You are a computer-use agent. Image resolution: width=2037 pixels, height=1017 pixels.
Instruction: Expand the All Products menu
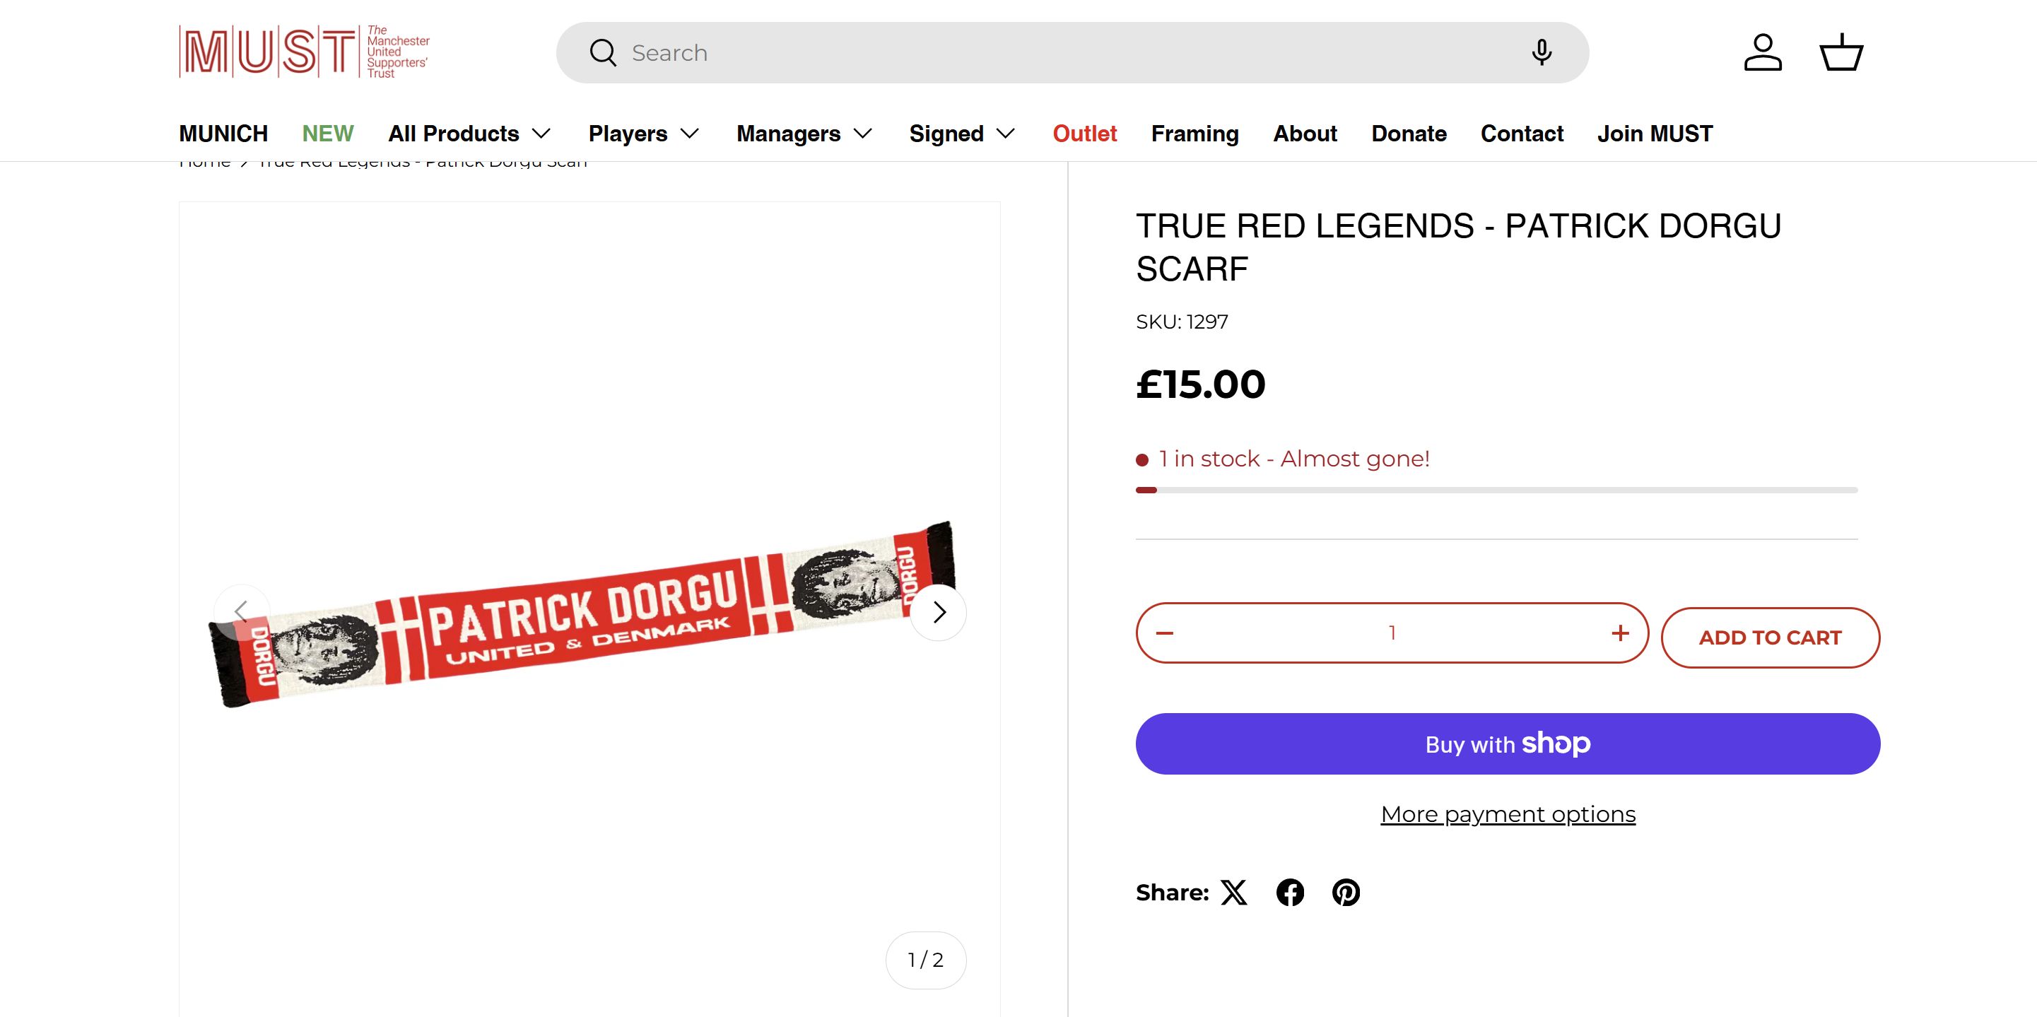tap(469, 134)
